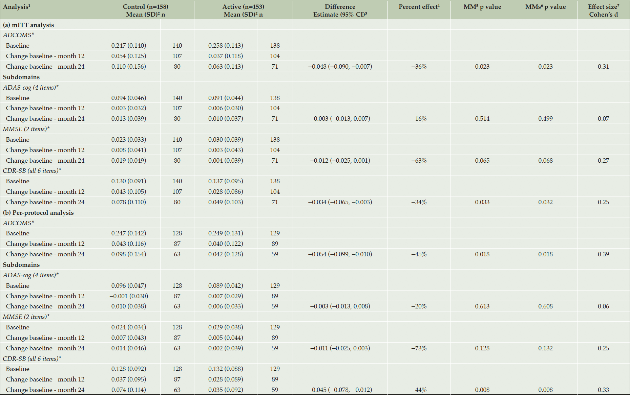
Task: Click the estimate '−0.034 (−0.065, −0.003)'
Action: pyautogui.click(x=340, y=202)
